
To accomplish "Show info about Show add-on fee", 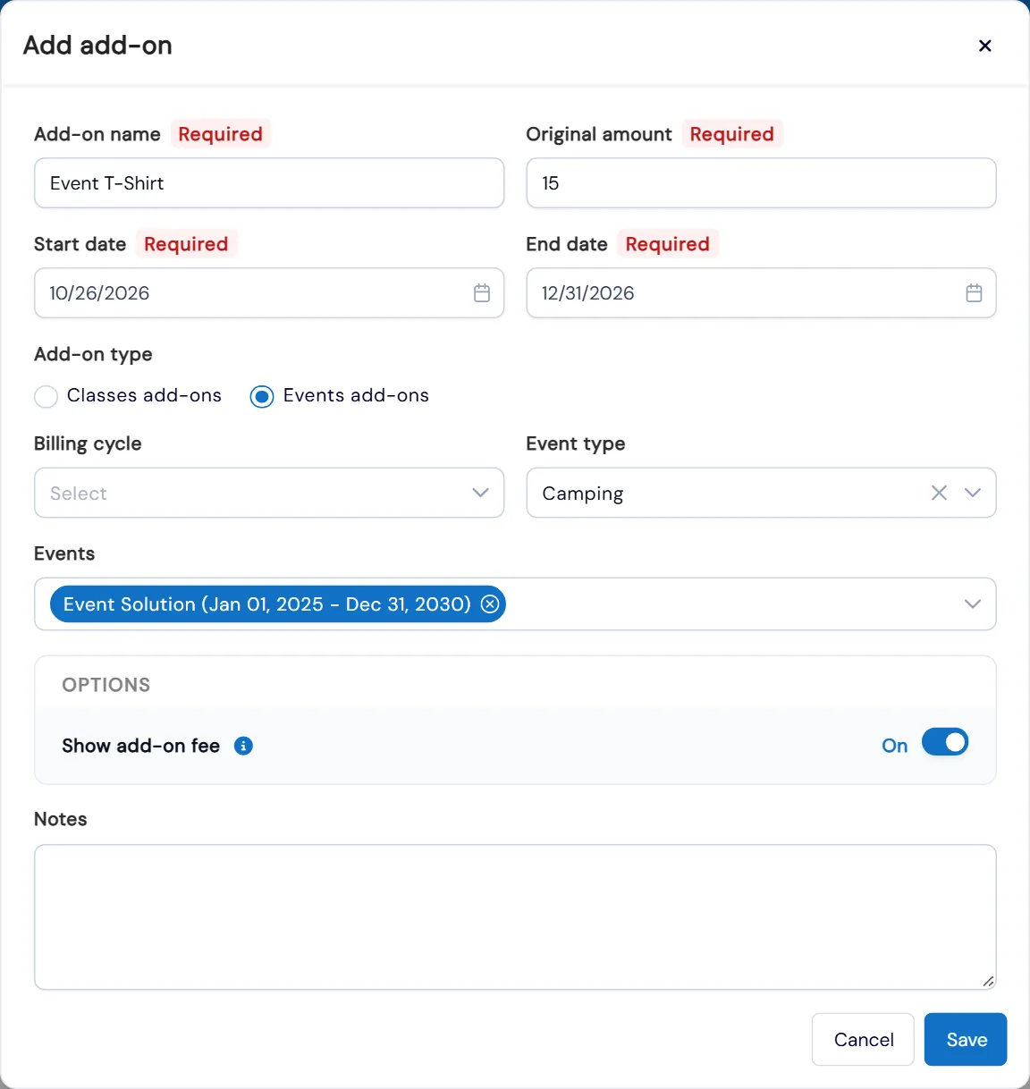I will point(243,746).
